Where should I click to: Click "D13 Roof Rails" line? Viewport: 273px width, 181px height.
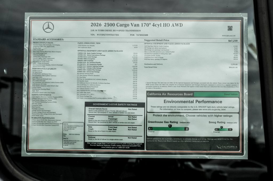[82, 77]
